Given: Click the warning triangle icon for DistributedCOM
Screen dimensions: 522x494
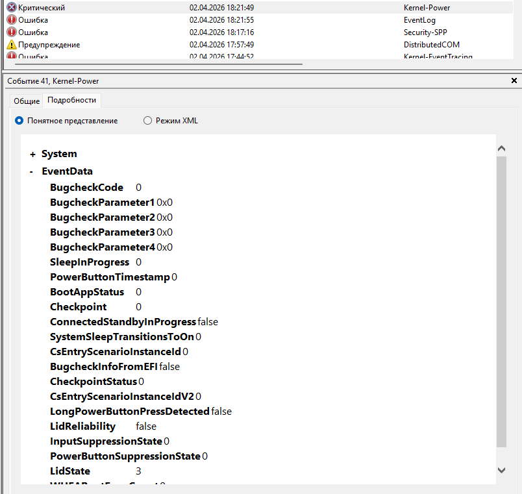Looking at the screenshot, I should [11, 45].
